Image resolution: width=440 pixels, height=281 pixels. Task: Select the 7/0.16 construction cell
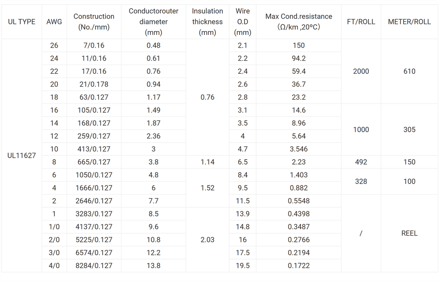94,45
